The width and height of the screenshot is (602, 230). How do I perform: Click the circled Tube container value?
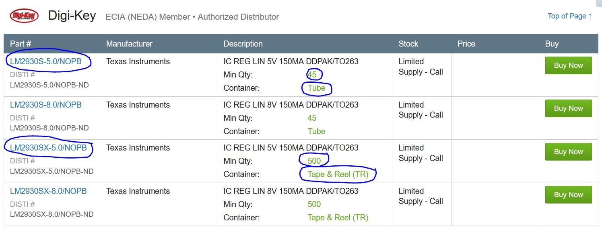click(316, 88)
